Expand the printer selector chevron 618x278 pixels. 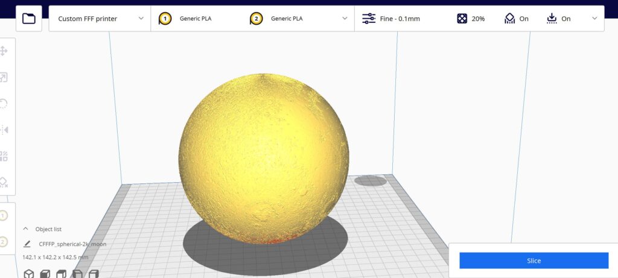pyautogui.click(x=141, y=19)
